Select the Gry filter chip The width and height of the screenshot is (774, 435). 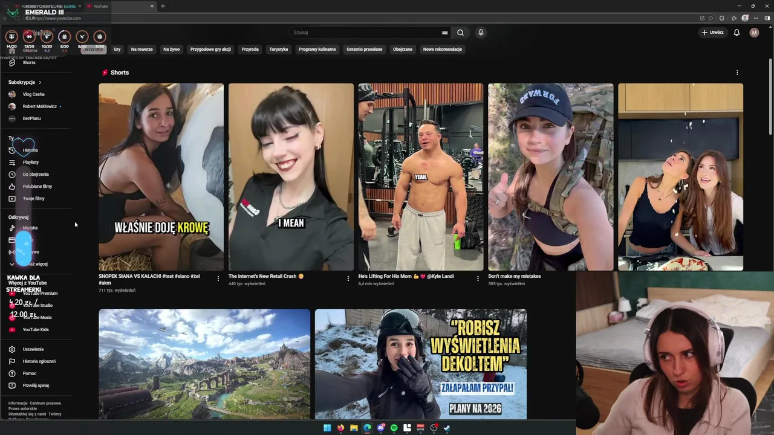click(x=117, y=50)
